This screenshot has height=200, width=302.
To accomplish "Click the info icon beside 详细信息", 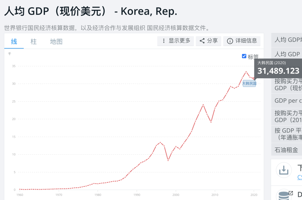I will pyautogui.click(x=230, y=41).
